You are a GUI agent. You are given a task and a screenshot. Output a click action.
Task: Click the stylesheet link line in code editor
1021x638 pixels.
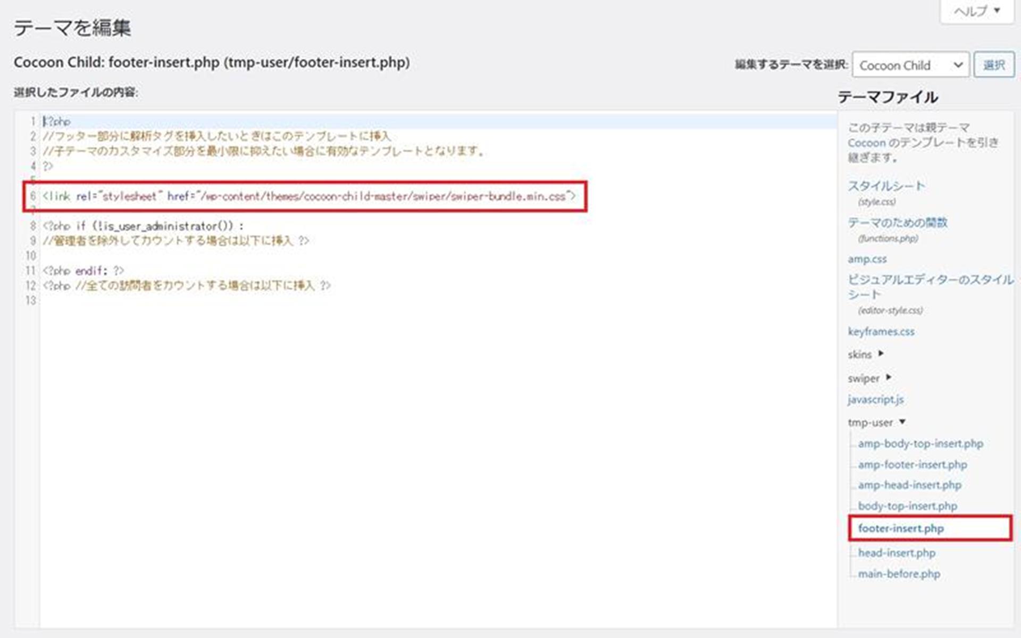pos(307,196)
